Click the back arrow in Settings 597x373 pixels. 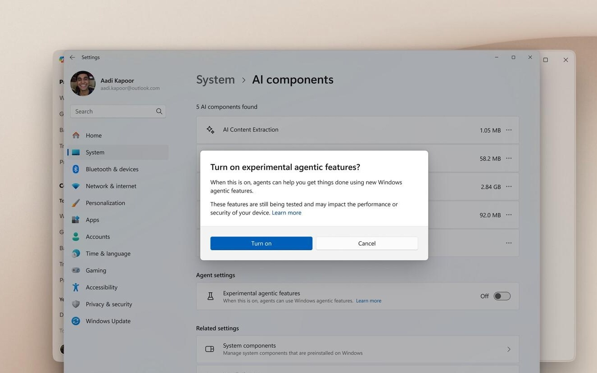(x=72, y=58)
